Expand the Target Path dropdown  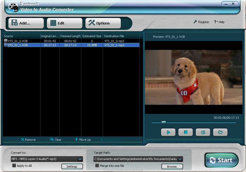click(x=180, y=159)
